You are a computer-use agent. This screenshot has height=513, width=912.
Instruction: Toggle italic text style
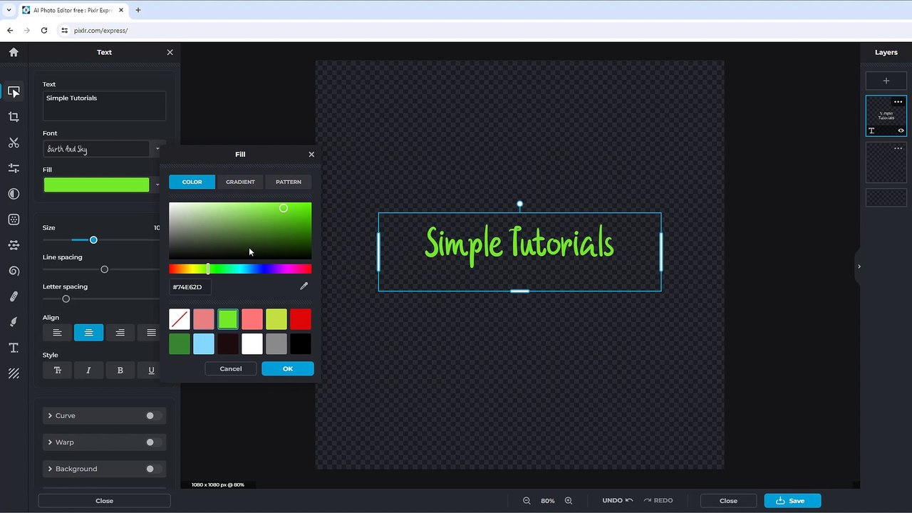(x=89, y=370)
